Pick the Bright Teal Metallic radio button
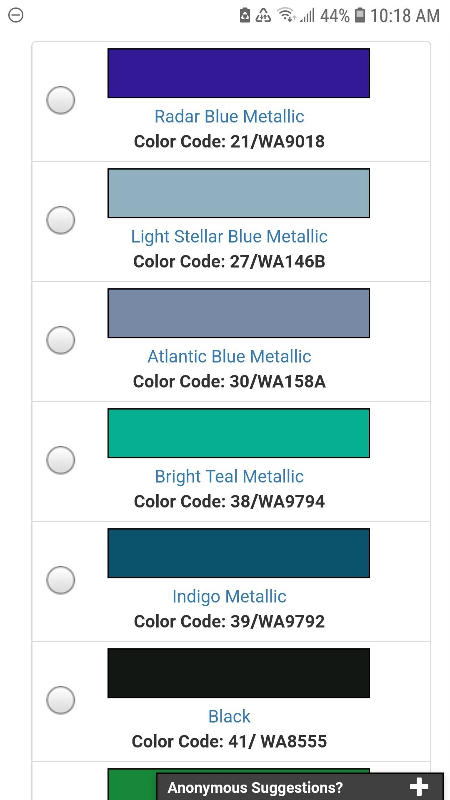450x800 pixels. coord(60,460)
